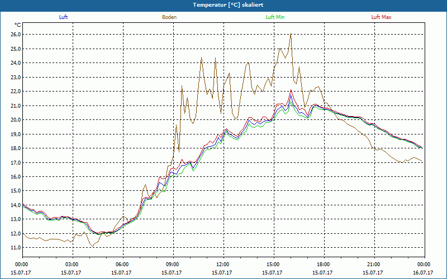
Task: Click the 20,0 value on temperature axis
Action: [16, 120]
